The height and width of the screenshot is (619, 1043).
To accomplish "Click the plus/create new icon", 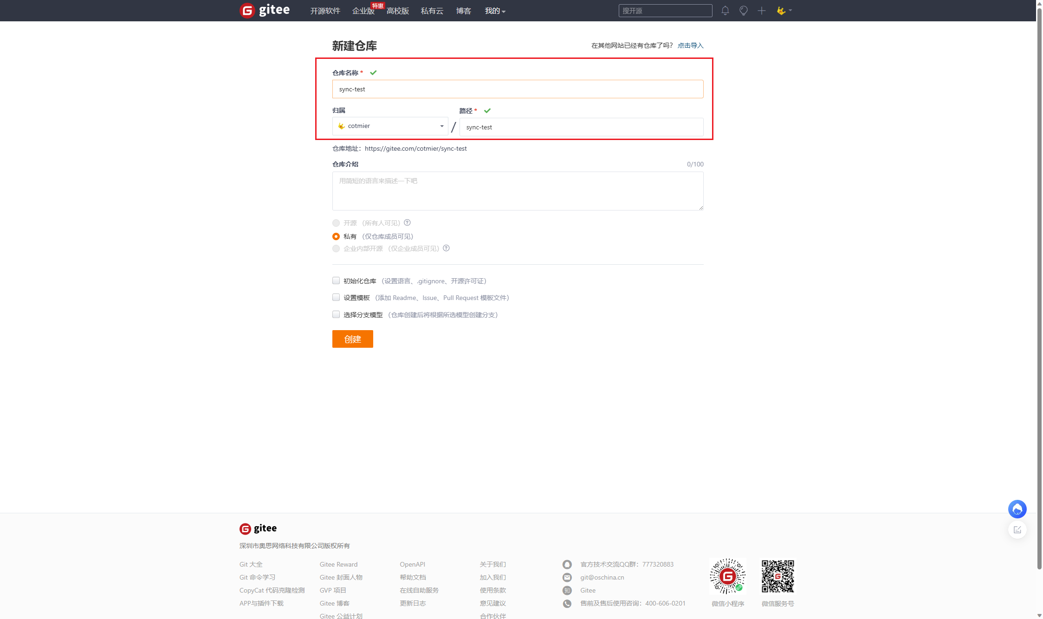I will point(761,10).
